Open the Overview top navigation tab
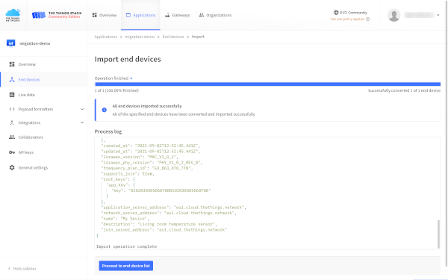448x280 pixels. [105, 15]
